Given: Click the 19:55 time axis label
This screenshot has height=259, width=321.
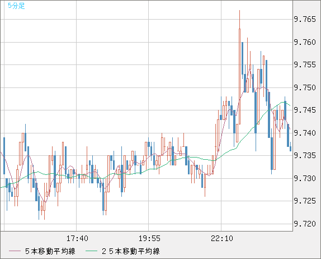Looking at the screenshot, I should (149, 238).
